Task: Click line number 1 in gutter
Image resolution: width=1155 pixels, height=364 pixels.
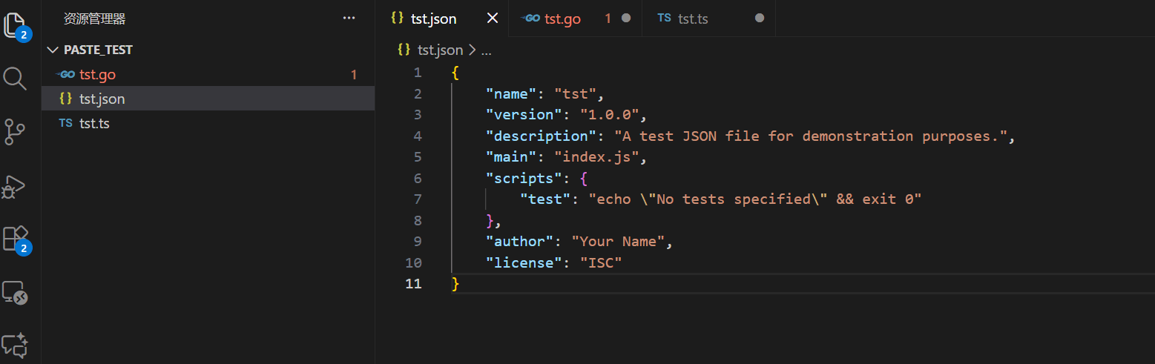Action: coord(418,73)
